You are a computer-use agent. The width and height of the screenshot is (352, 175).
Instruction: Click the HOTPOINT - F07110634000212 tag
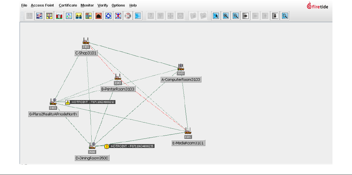point(93,102)
